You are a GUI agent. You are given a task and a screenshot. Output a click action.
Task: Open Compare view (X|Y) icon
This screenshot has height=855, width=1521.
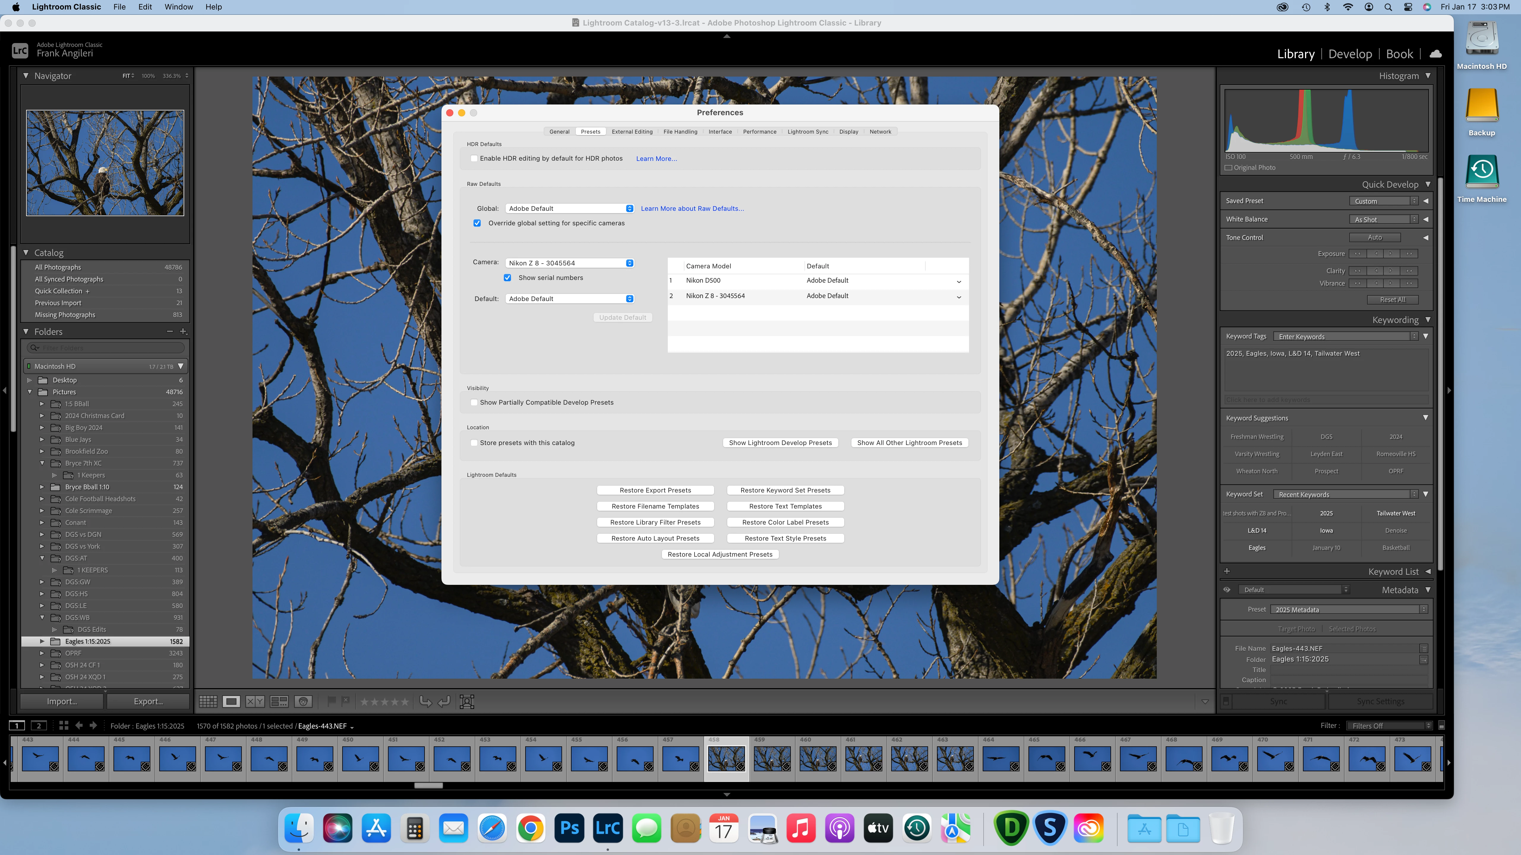pyautogui.click(x=255, y=702)
